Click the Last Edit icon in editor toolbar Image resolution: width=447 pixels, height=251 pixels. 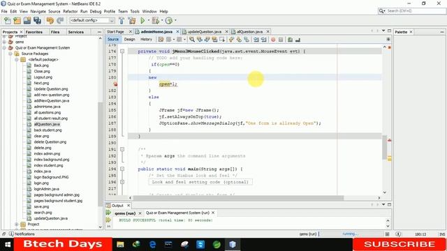point(161,40)
